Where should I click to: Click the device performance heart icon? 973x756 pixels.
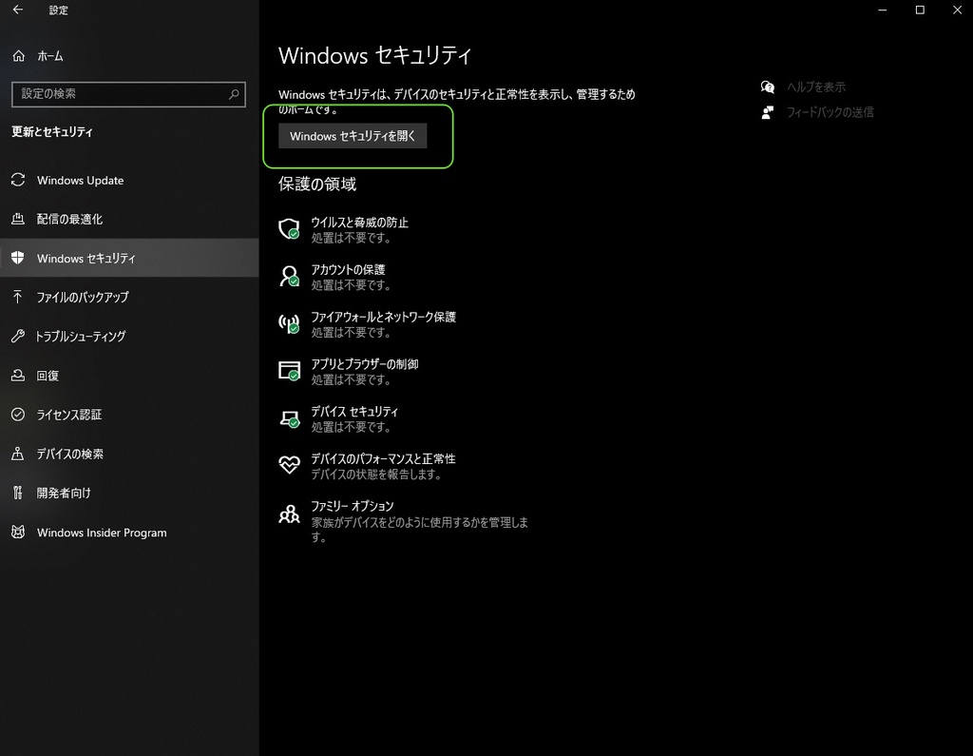[289, 465]
